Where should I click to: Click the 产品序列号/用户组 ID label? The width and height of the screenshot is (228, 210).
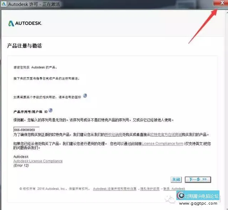click(31, 112)
